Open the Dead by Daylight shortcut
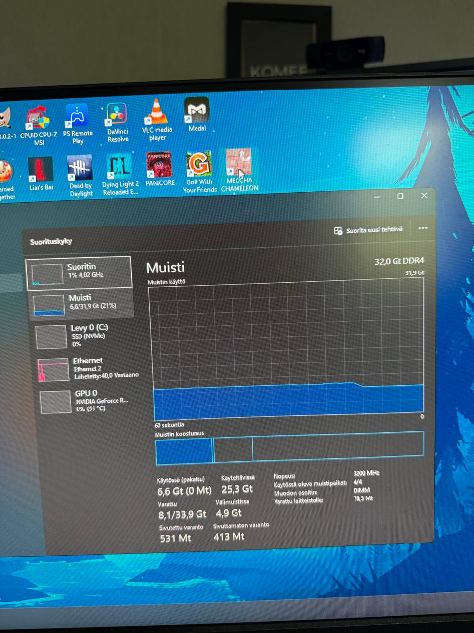 click(x=81, y=176)
